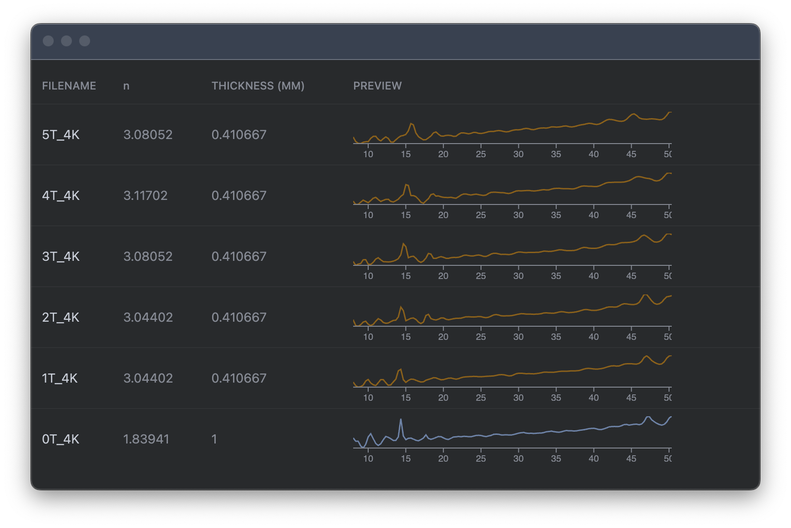
Task: Click the PREVIEW column header
Action: click(377, 86)
